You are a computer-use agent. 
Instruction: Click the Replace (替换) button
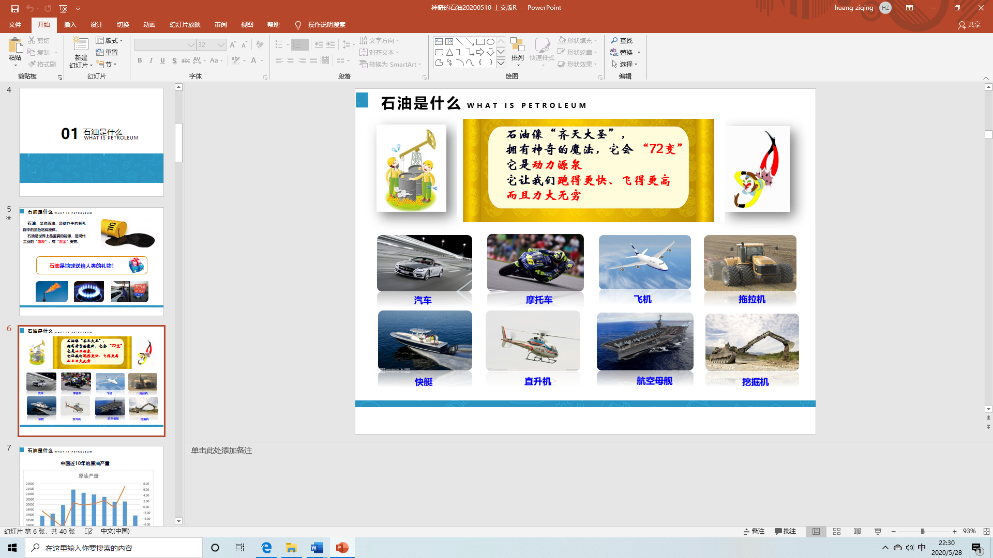[622, 52]
